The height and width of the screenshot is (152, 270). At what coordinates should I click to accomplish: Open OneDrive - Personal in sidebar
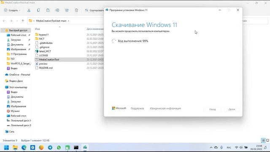19,75
